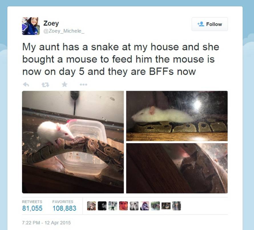Favorite the tweet with the star icon
The image size is (254, 230).
click(x=64, y=84)
